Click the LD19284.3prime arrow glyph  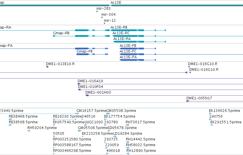115,136
